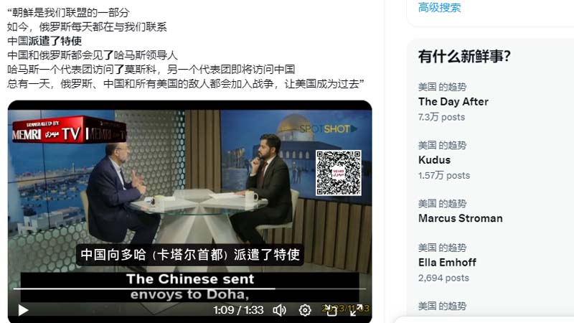The image size is (574, 323).
Task: Click the 7.3万 posts count label
Action: pos(441,117)
